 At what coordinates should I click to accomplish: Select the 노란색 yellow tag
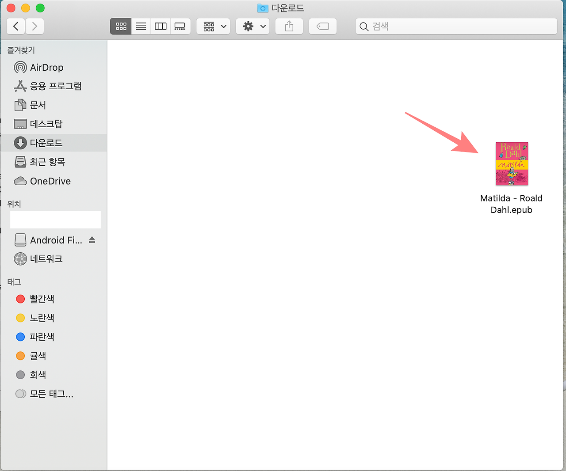click(53, 318)
